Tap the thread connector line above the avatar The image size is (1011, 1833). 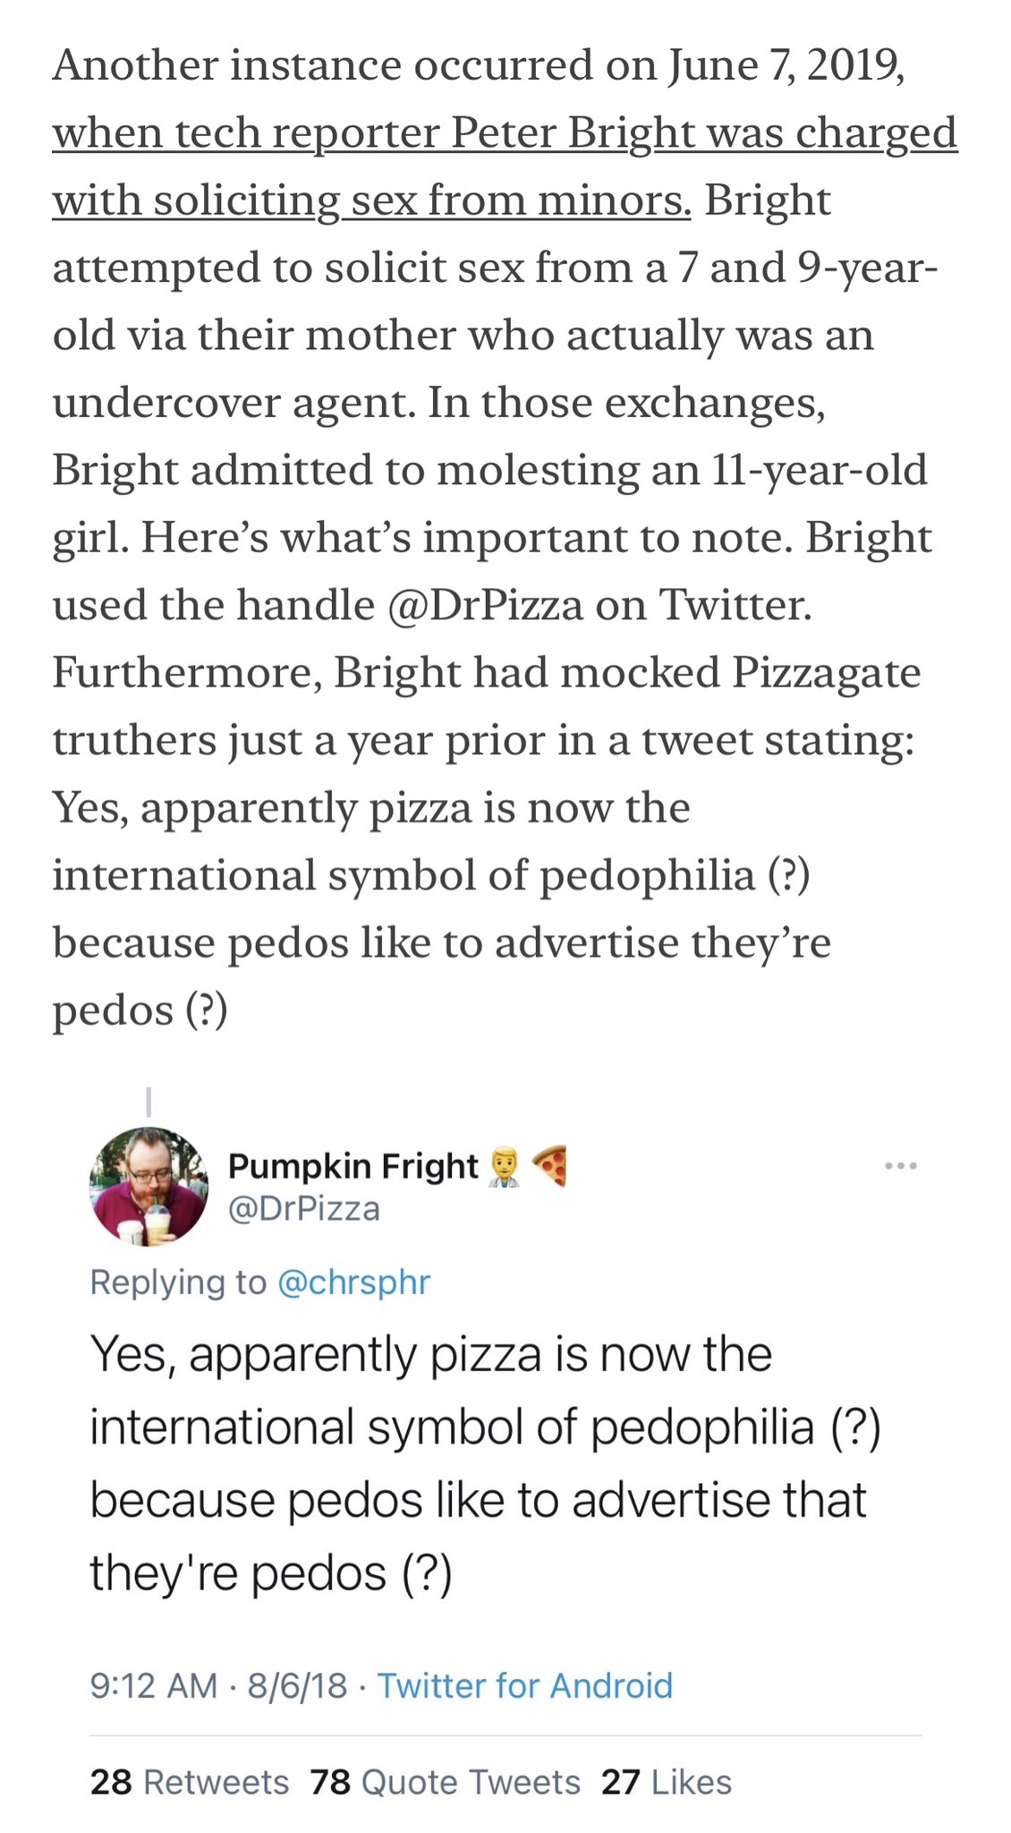tap(149, 1102)
